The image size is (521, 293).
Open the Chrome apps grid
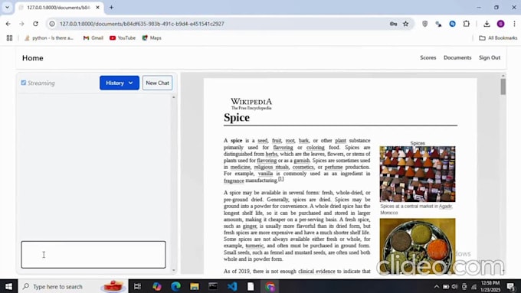10,38
